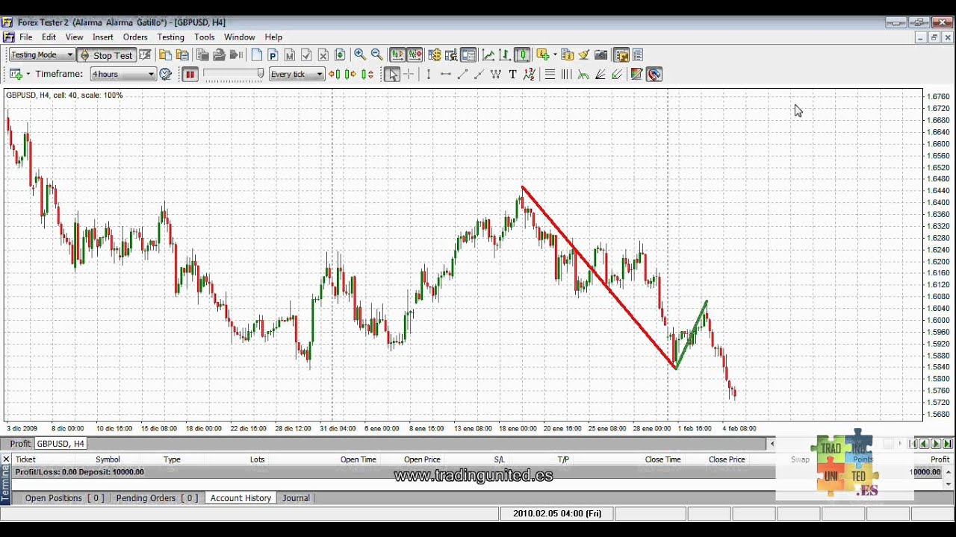
Task: Switch to Journal tab
Action: point(296,498)
